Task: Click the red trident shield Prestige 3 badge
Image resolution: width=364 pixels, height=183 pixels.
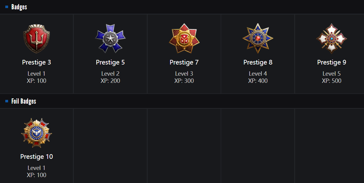Action: pos(36,39)
